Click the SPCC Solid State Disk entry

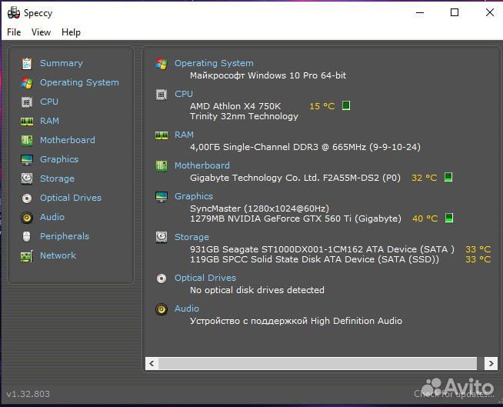tap(315, 259)
